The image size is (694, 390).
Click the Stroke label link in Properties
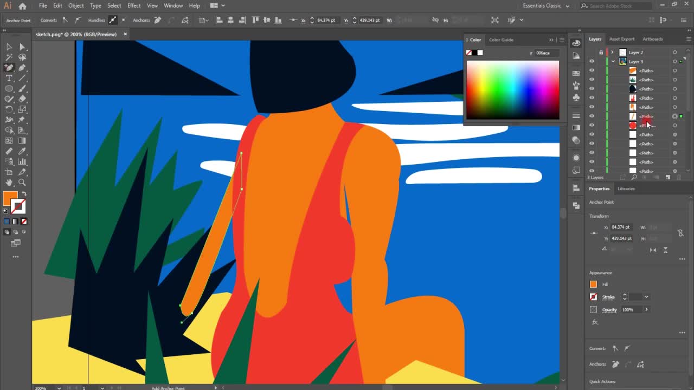pyautogui.click(x=608, y=297)
